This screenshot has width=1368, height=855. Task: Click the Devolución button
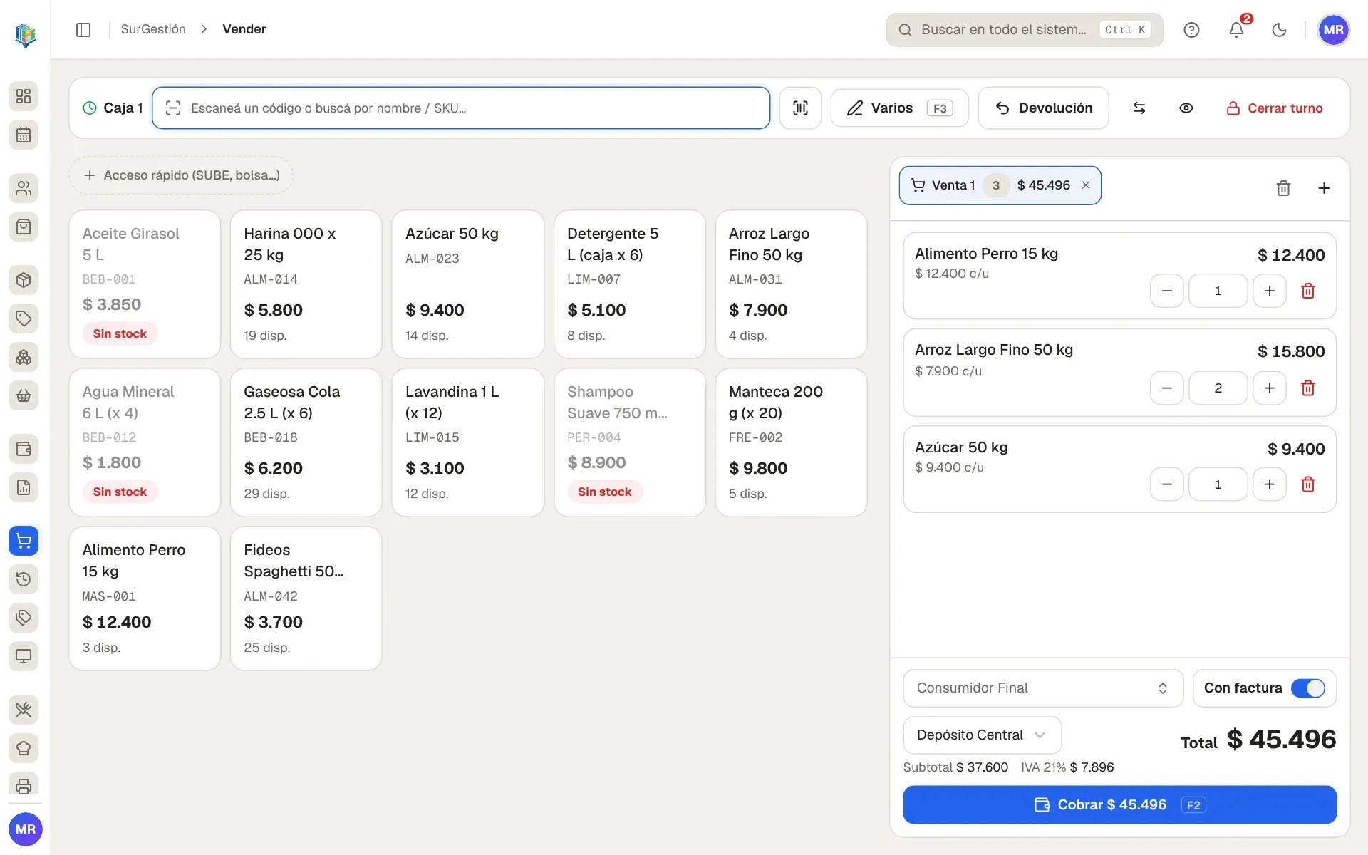point(1043,108)
